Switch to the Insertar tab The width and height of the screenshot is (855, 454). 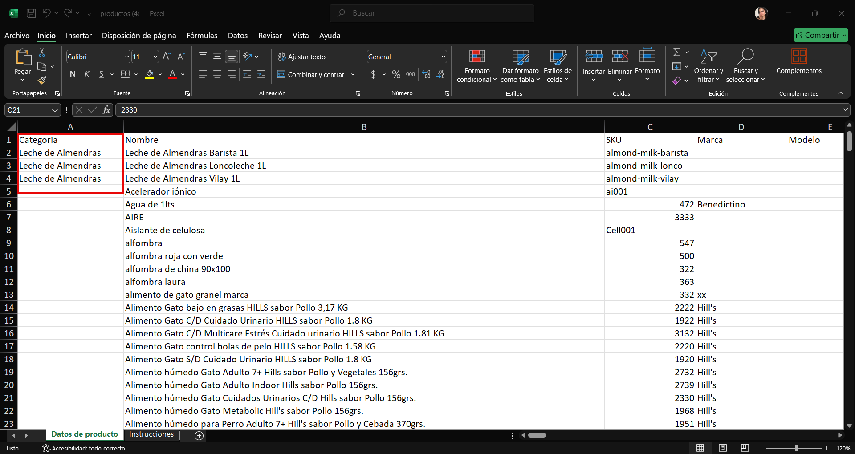[x=78, y=36]
